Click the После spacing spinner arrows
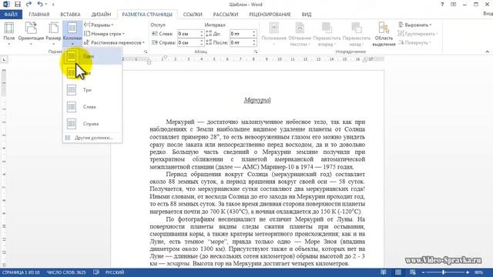The image size is (493, 277). click(x=254, y=42)
